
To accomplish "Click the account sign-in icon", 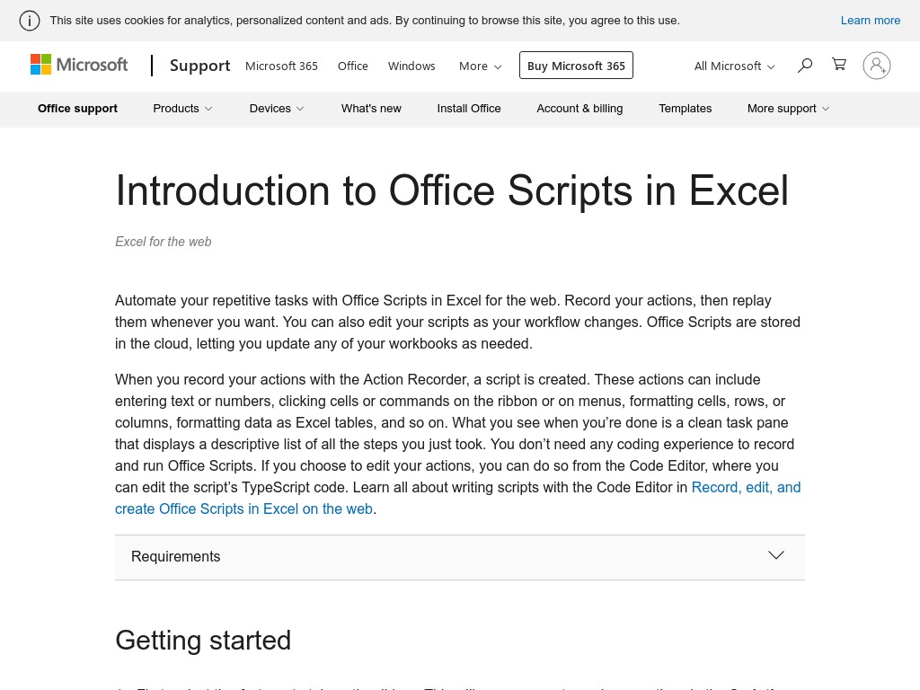I will [x=877, y=66].
